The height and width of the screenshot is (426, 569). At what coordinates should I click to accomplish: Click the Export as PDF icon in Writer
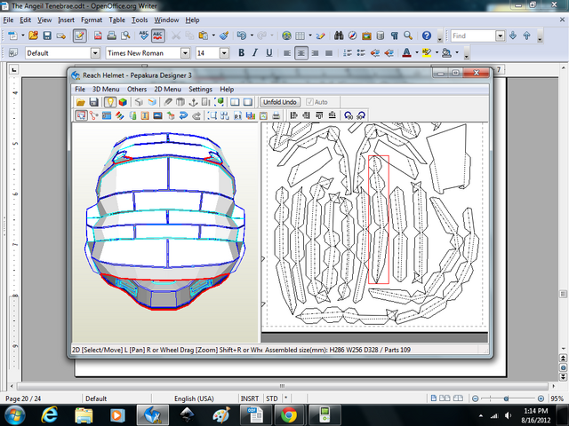(98, 35)
